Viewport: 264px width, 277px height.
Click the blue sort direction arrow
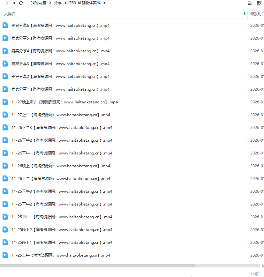[x=245, y=14]
